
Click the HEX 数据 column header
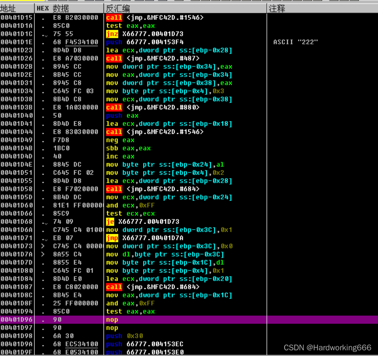(x=69, y=9)
